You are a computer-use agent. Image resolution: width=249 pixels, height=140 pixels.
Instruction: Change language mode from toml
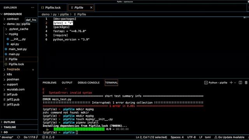click(208, 137)
